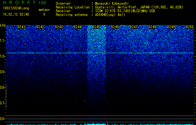This screenshot has height=125, width=196.
Task: Click the meteor count value 0
Action: (x=44, y=14)
